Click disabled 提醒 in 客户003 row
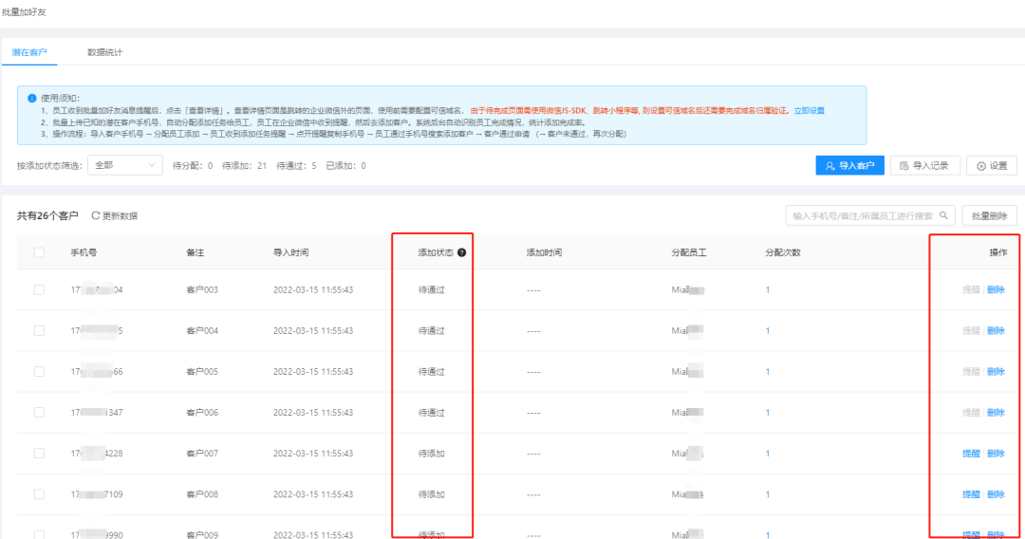Image resolution: width=1025 pixels, height=539 pixels. click(971, 290)
